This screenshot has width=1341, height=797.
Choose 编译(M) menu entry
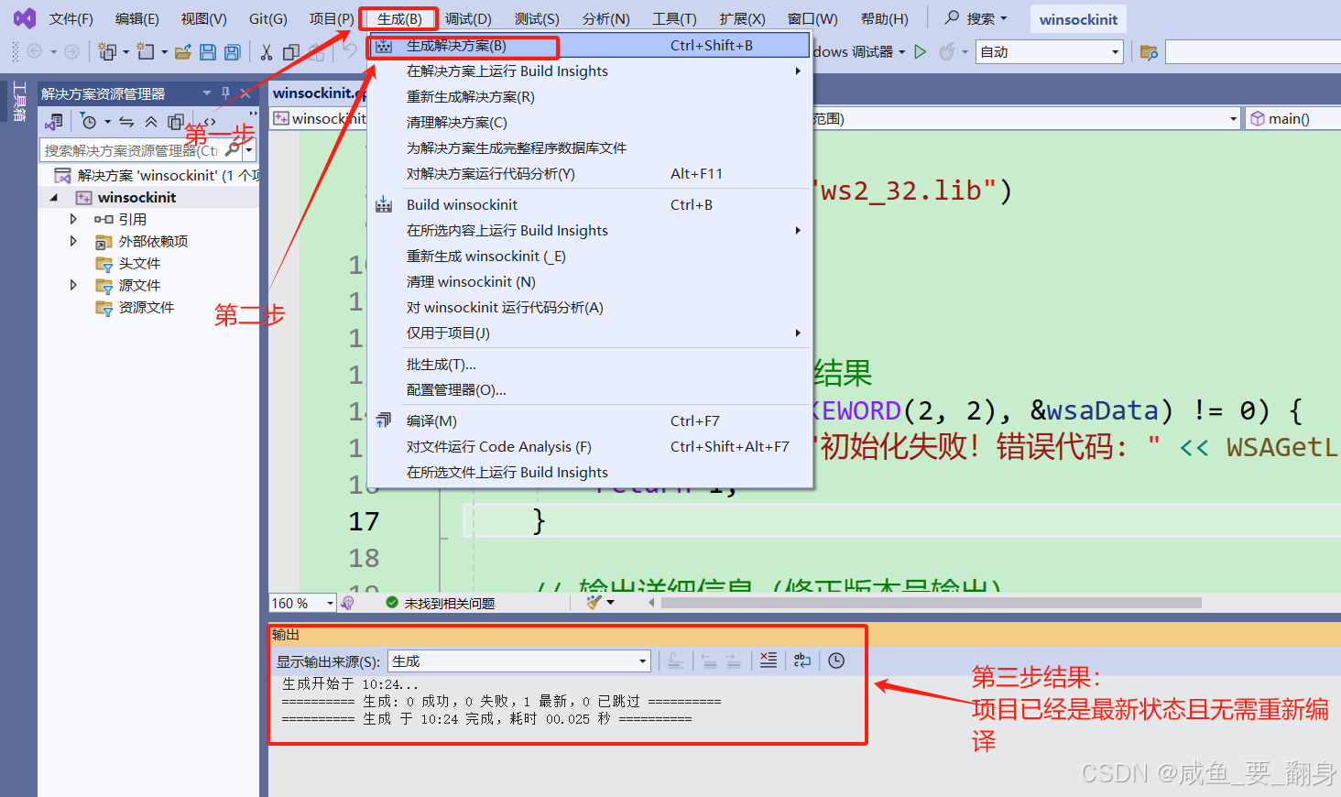click(x=589, y=420)
